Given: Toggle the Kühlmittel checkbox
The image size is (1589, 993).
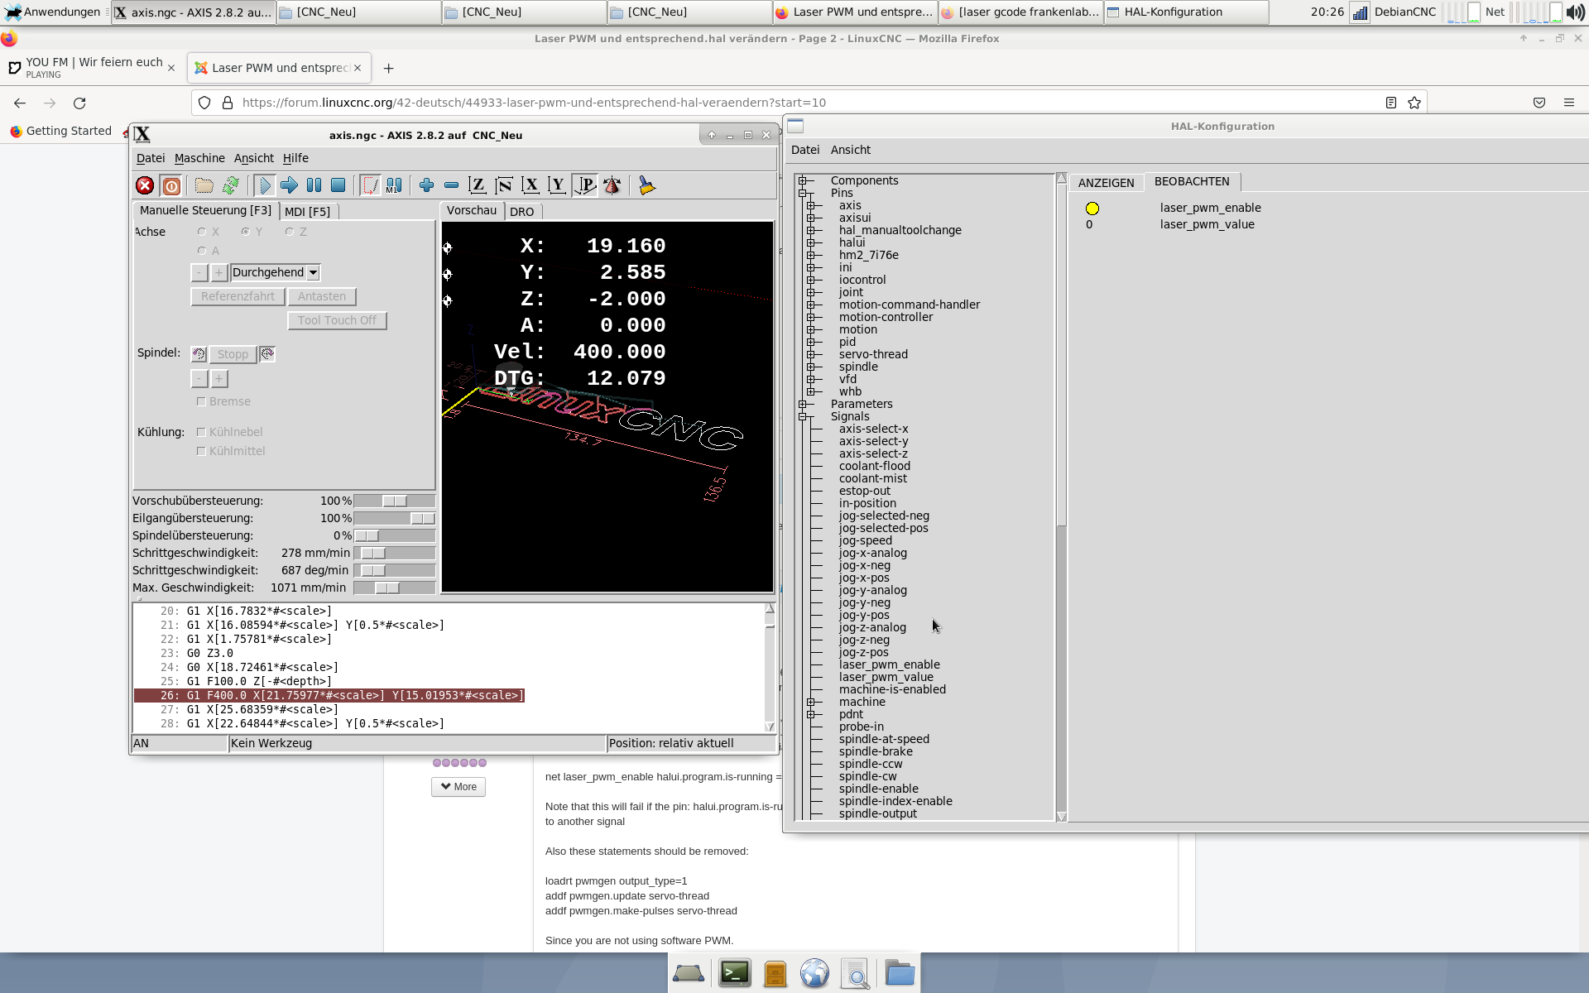Looking at the screenshot, I should click(x=201, y=451).
